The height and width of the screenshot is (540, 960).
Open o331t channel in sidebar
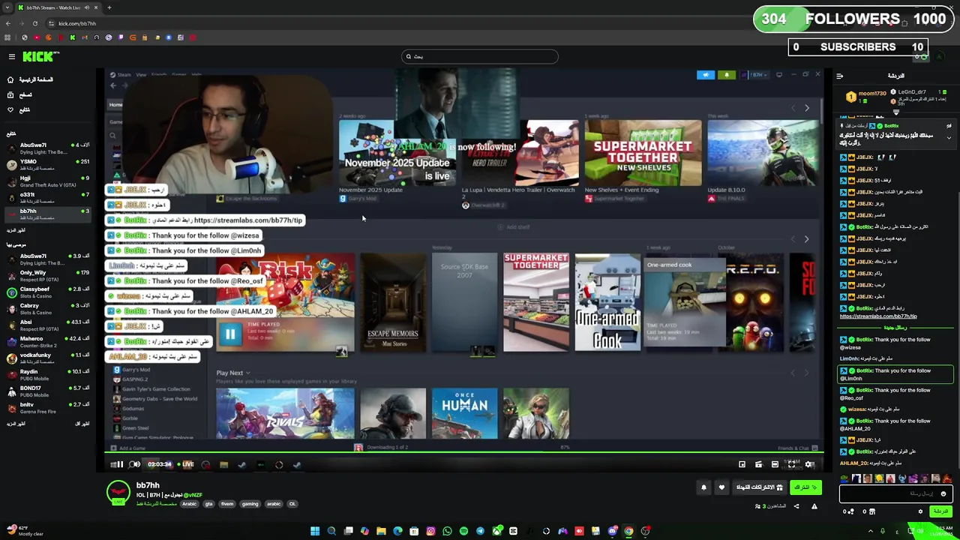coord(46,197)
